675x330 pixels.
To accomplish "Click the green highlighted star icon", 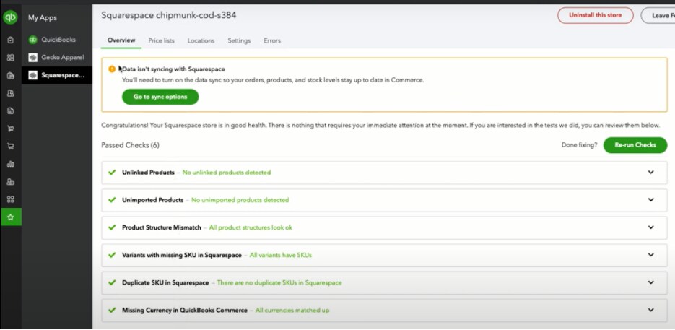I will (11, 217).
